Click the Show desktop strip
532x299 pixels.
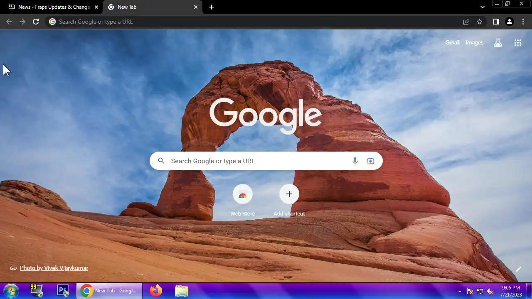(x=529, y=291)
